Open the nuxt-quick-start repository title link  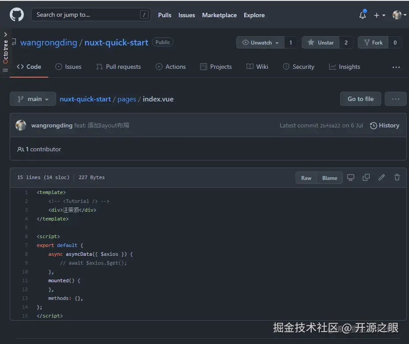coord(116,42)
